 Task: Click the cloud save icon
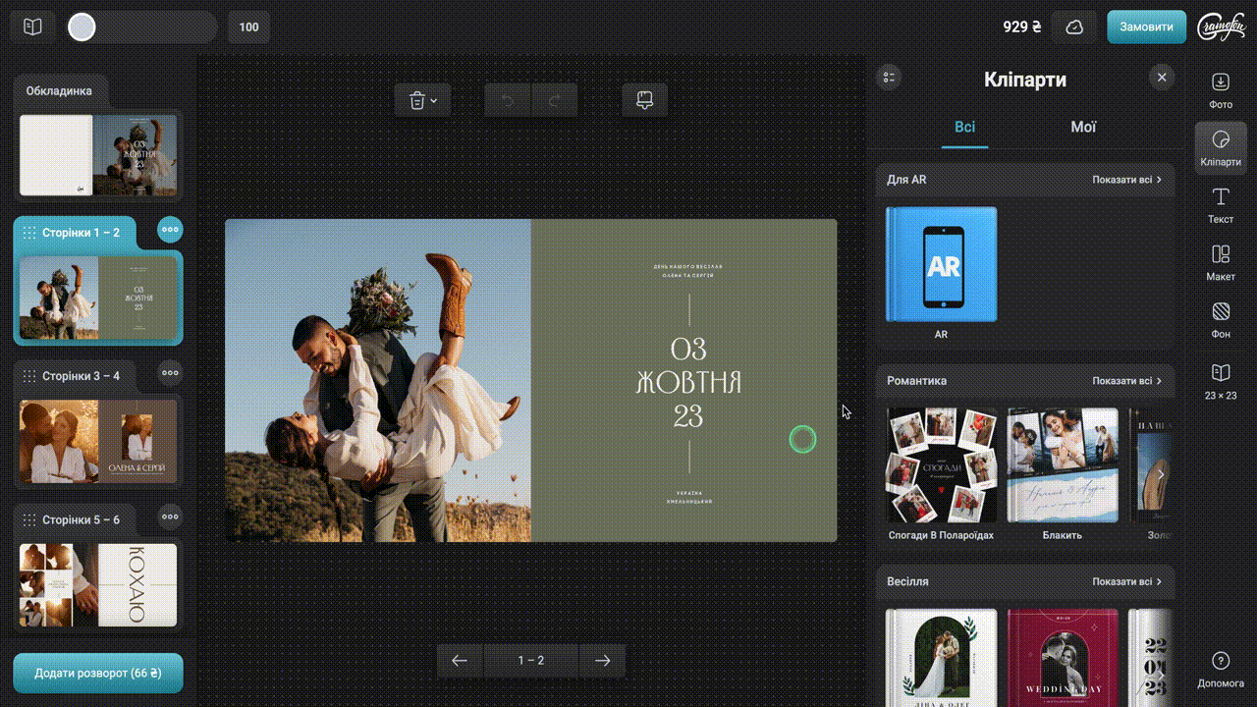pos(1074,27)
